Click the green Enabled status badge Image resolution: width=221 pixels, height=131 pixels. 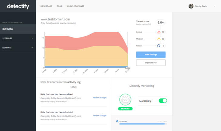[x=125, y=109]
